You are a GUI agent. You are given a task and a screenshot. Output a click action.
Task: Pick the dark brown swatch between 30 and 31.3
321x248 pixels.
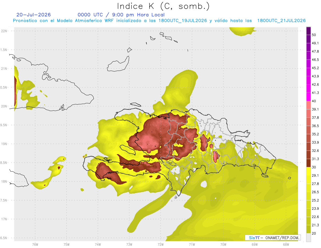(x=308, y=163)
